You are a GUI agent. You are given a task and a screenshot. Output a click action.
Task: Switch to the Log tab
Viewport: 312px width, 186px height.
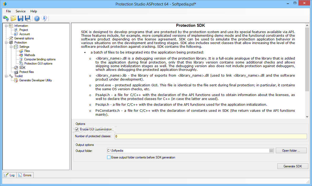pyautogui.click(x=10, y=175)
